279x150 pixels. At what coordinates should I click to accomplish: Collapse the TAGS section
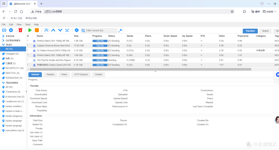(x=3, y=45)
